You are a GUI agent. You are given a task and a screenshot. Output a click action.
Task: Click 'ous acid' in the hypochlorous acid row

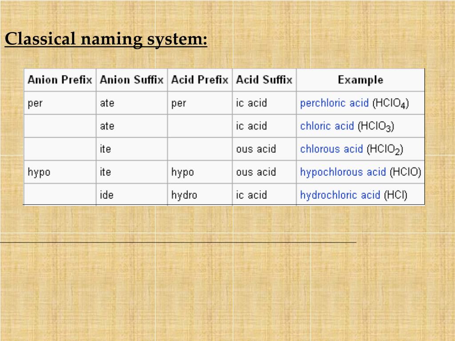256,172
